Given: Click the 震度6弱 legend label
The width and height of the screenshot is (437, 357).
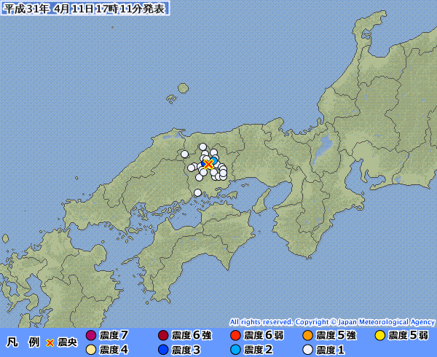Looking at the screenshot, I should point(264,335).
